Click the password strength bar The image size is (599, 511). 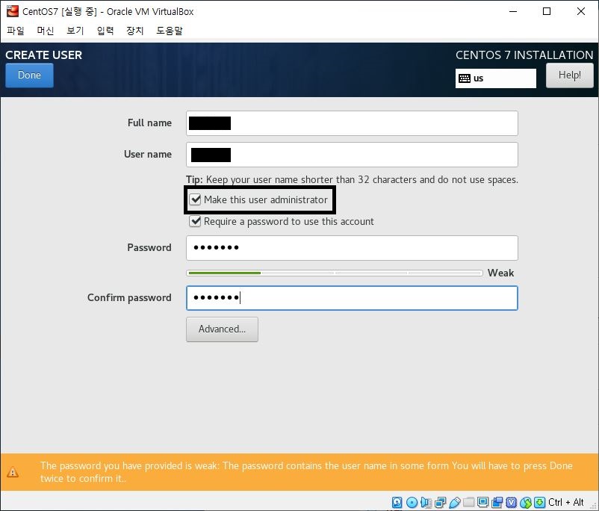click(x=335, y=273)
